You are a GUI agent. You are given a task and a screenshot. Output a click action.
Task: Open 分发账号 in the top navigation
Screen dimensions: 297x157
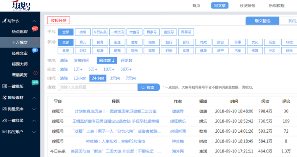(x=247, y=5)
